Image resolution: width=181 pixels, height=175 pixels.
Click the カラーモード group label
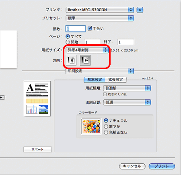pyautogui.click(x=88, y=113)
